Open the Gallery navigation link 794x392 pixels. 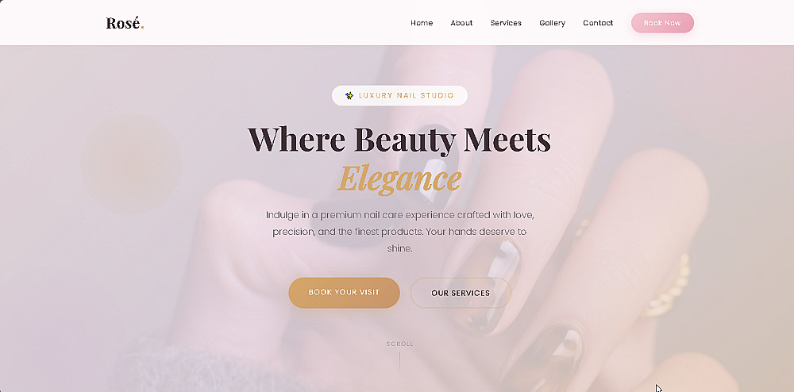click(x=552, y=23)
